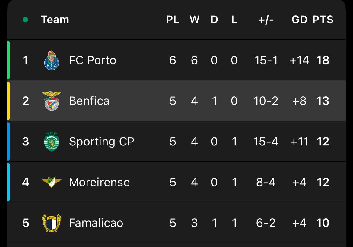This screenshot has width=353, height=247.
Task: Click the Sporting CP lion crest
Action: [x=51, y=142]
